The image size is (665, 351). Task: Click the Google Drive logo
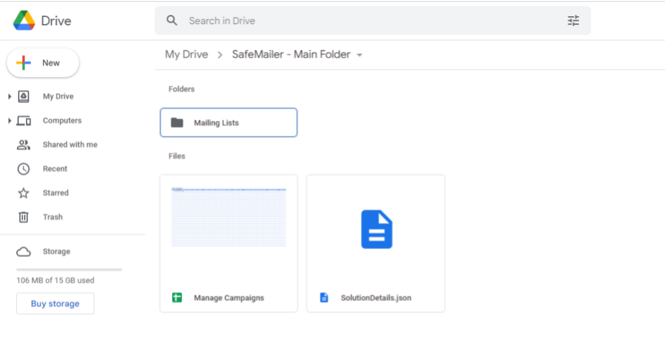pos(24,21)
